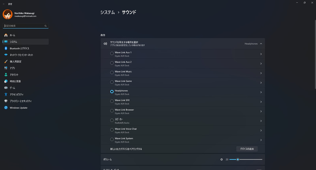316x170 pixels.
Task: Open Wave Link Aux 2 properties chevron
Action: pos(261,64)
